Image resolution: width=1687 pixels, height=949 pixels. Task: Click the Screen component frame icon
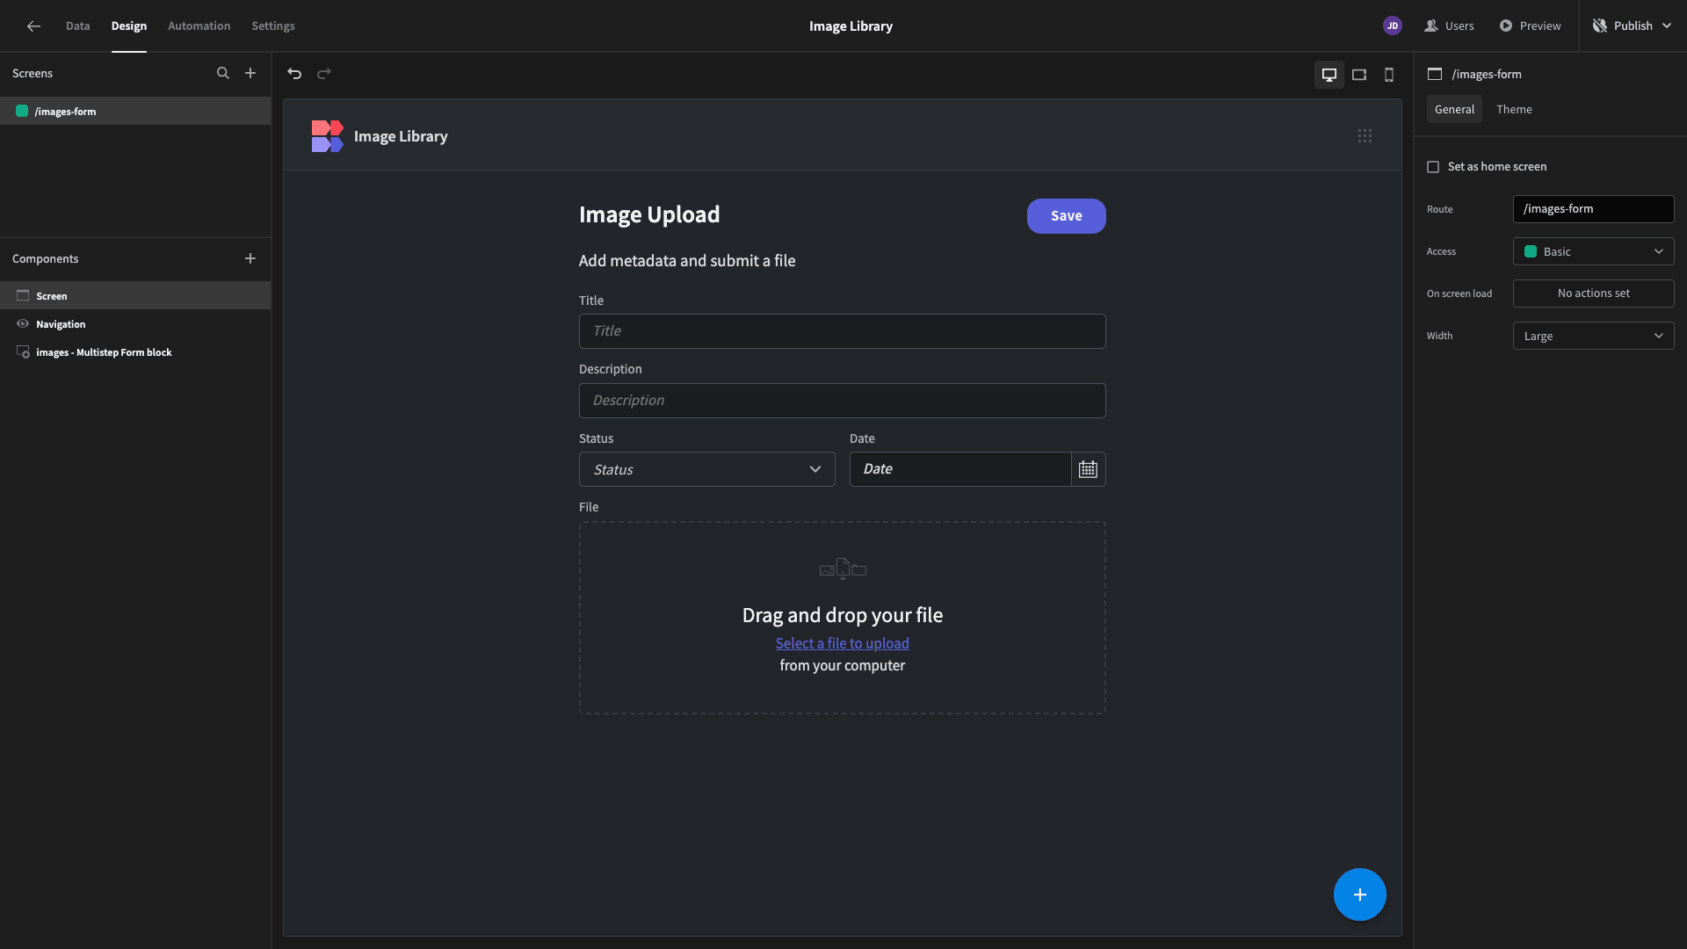coord(23,296)
